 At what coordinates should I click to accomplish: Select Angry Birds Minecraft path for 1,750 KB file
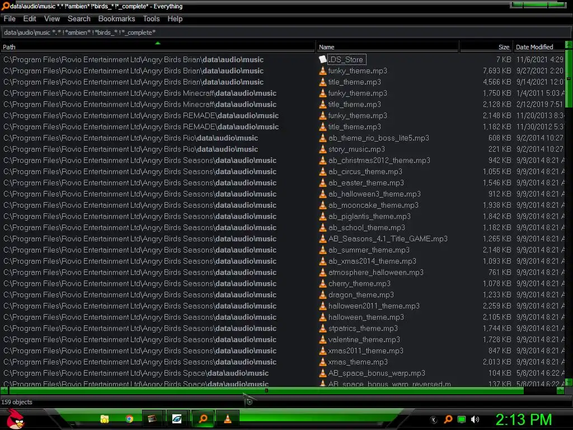click(139, 94)
